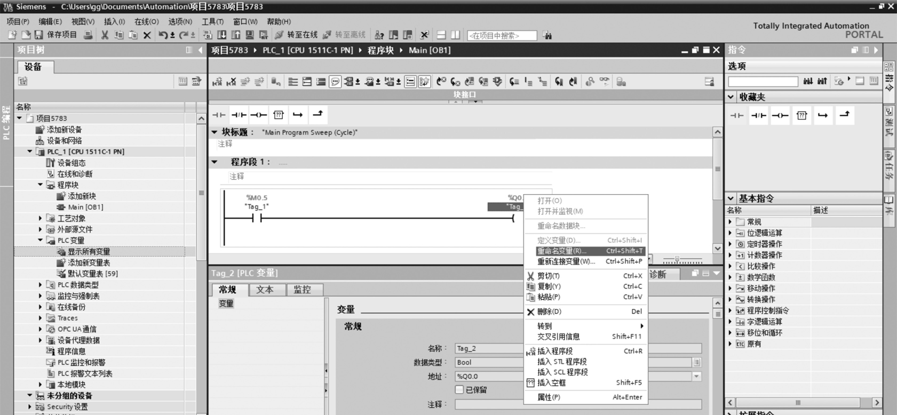The image size is (897, 415).
Task: Select 默认变量表 [59] tree item
Action: click(x=93, y=274)
